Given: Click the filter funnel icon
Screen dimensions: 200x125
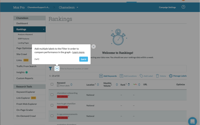Looking at the screenshot, I should coord(50,68).
